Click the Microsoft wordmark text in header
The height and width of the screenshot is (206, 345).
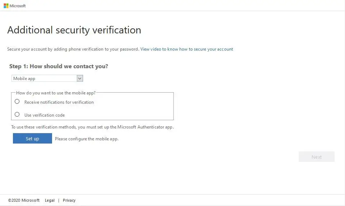(18, 6)
